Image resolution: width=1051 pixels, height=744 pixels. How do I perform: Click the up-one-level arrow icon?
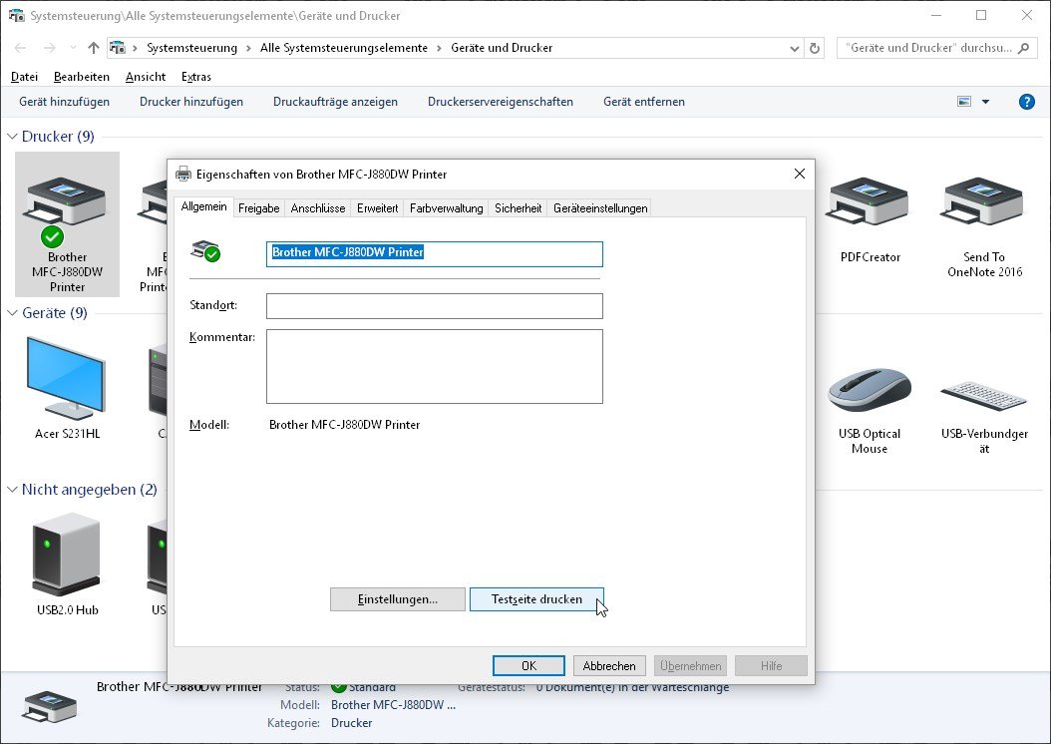tap(92, 47)
